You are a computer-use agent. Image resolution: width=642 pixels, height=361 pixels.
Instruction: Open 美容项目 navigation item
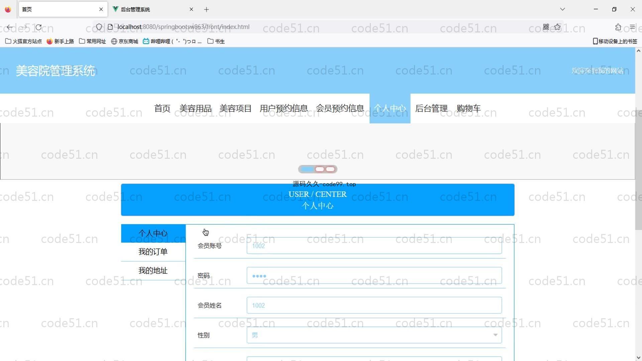click(235, 108)
